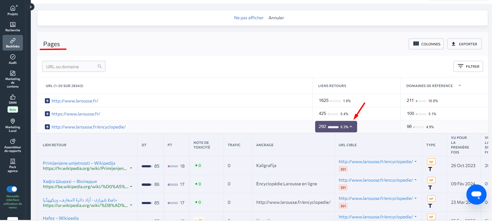Click the DT 85 bar in Kaligrafija row
Screen dimensions: 492x221
coord(147,166)
